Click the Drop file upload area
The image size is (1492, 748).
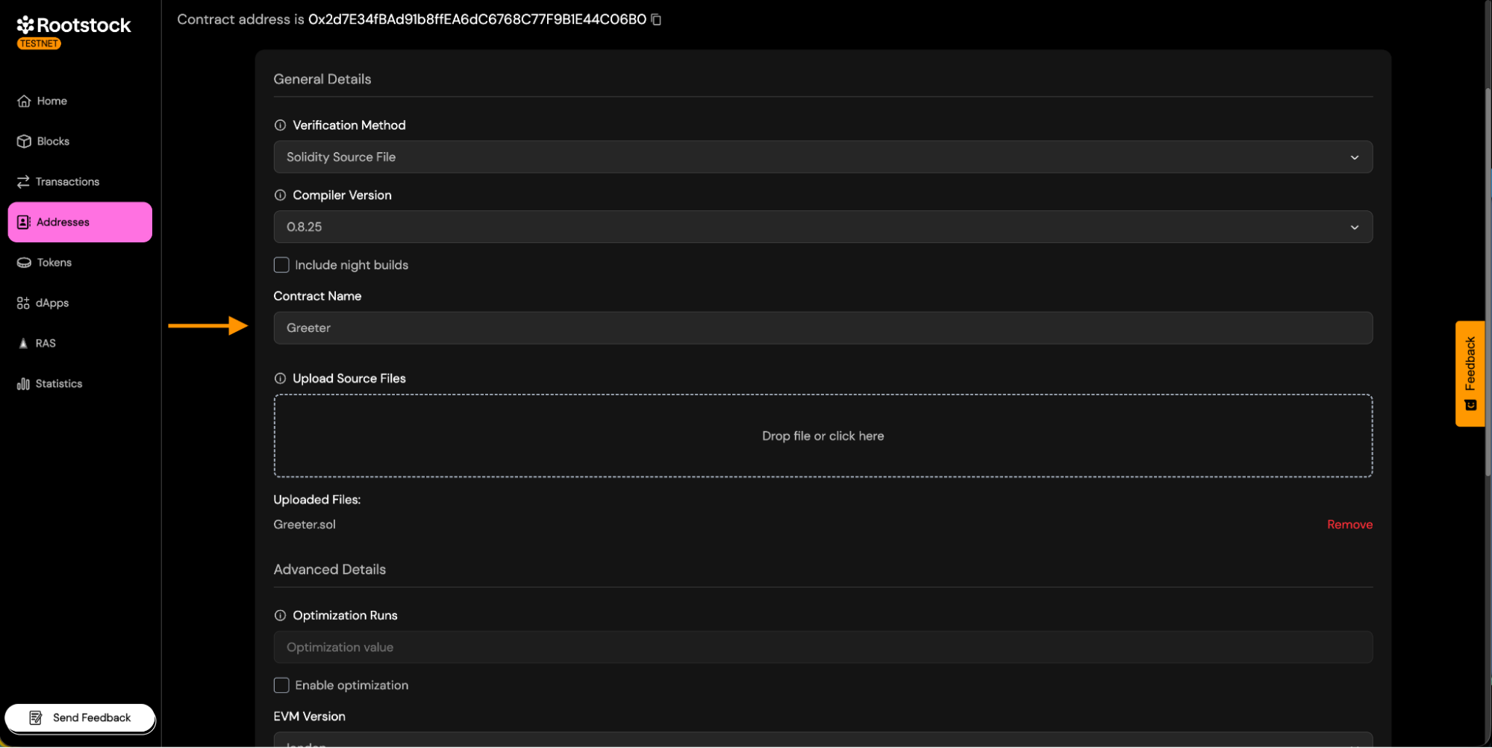pos(822,436)
